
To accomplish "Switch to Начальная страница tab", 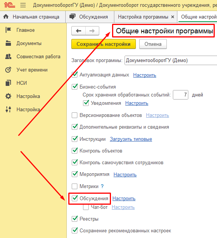I will click(32, 17).
